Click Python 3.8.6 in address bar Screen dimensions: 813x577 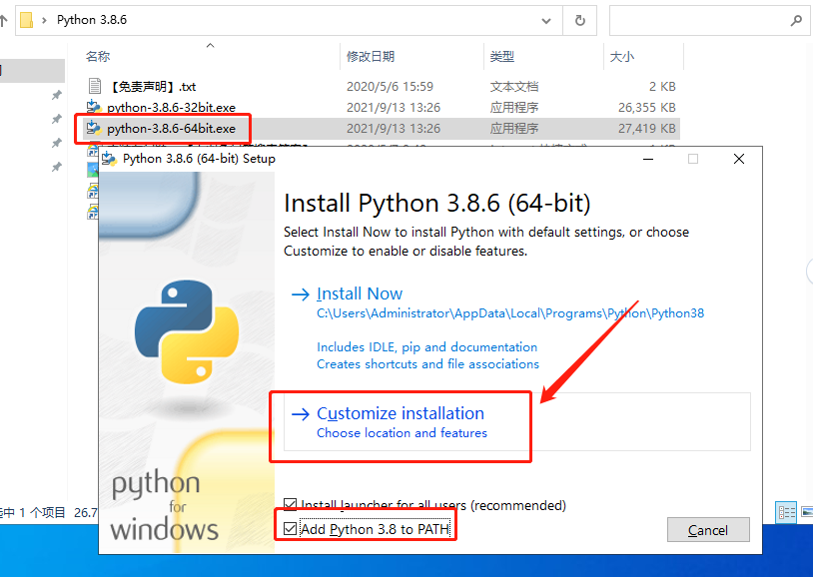tap(92, 20)
